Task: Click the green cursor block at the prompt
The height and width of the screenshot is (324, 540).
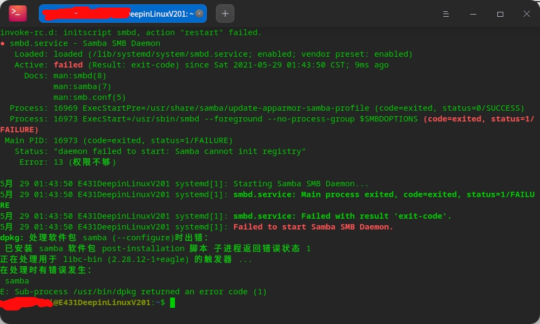Action: pos(172,302)
